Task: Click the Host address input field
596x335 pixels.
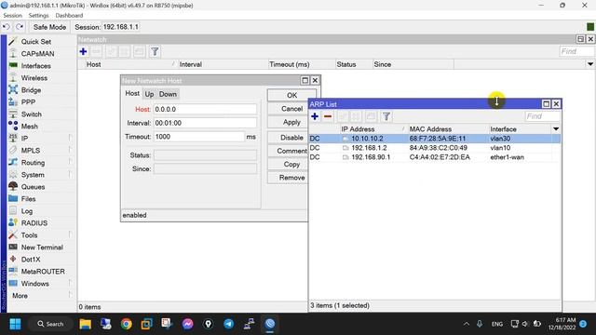Action: pos(205,110)
